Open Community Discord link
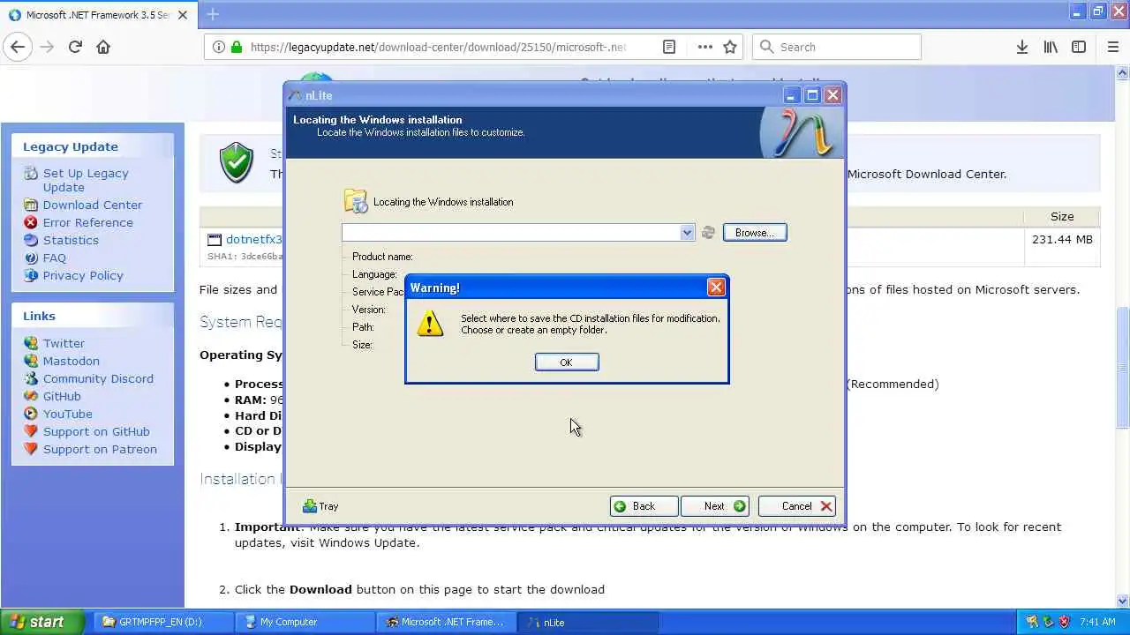The height and width of the screenshot is (635, 1130). pos(98,378)
